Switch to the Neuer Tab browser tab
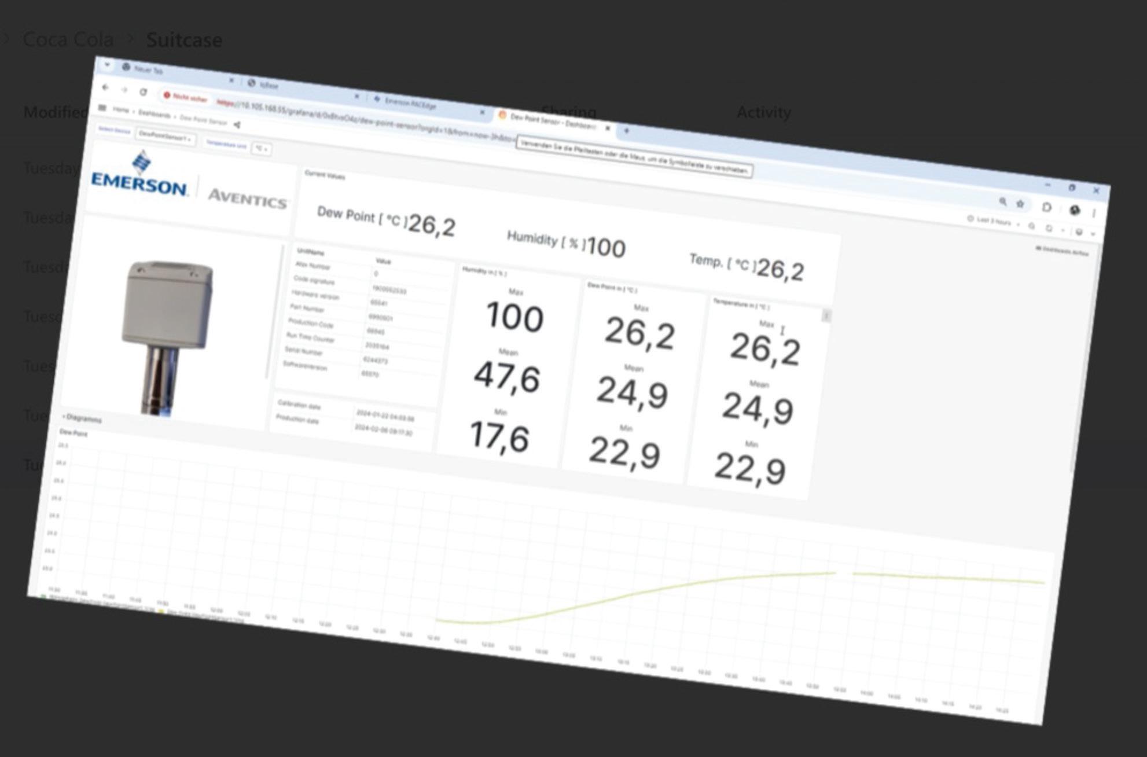The width and height of the screenshot is (1147, 757). click(x=149, y=69)
